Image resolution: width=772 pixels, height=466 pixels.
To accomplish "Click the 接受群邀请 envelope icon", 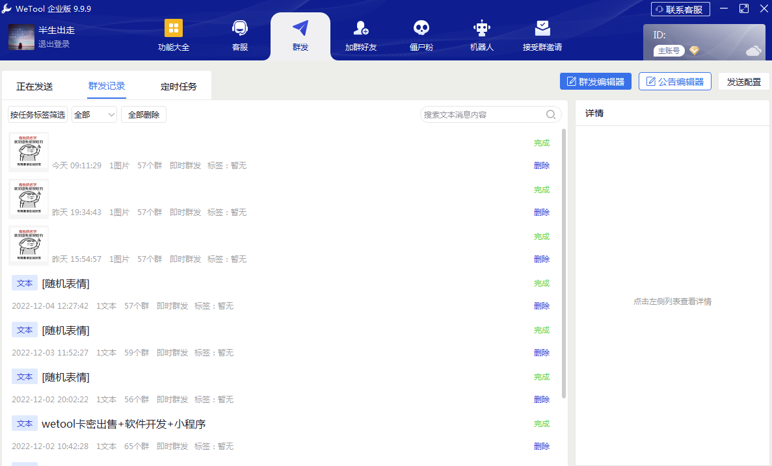I will (x=542, y=29).
